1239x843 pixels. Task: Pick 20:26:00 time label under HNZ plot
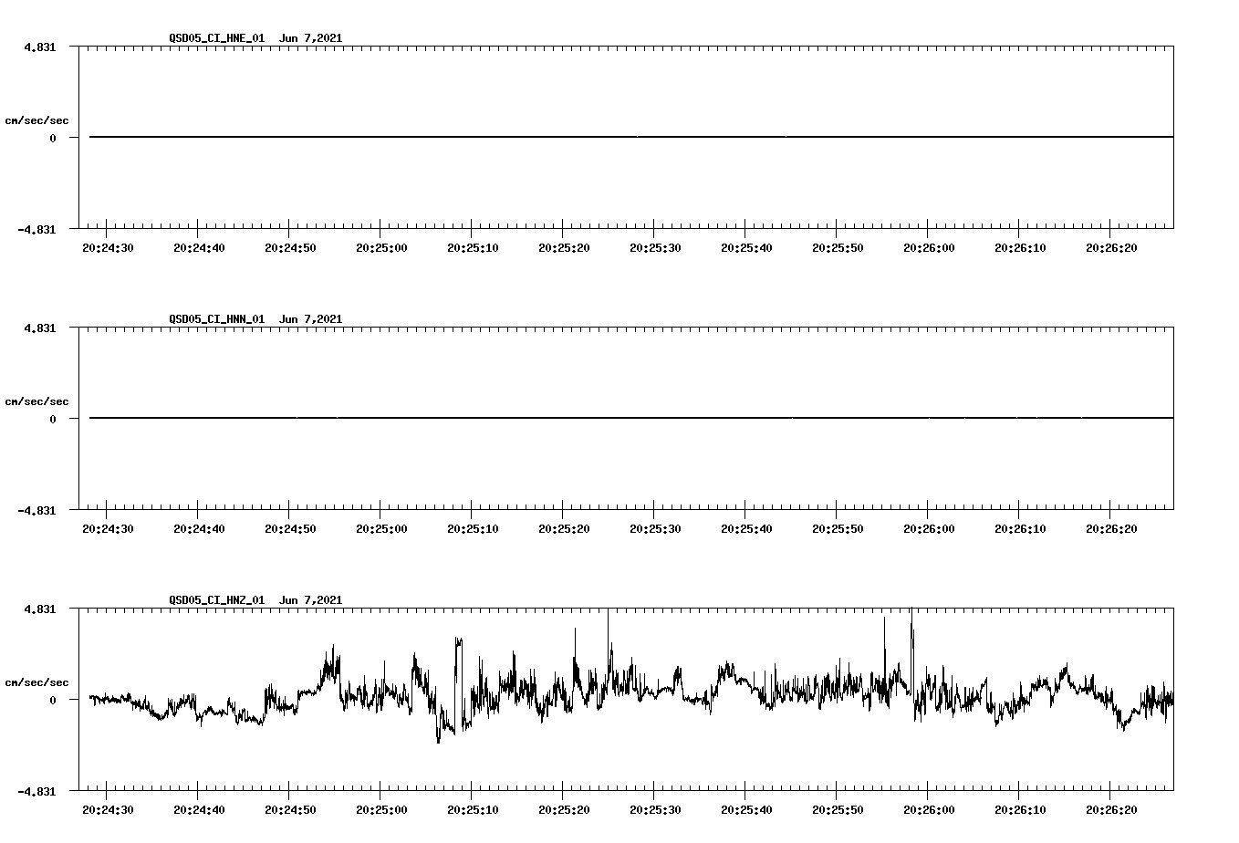[x=929, y=810]
